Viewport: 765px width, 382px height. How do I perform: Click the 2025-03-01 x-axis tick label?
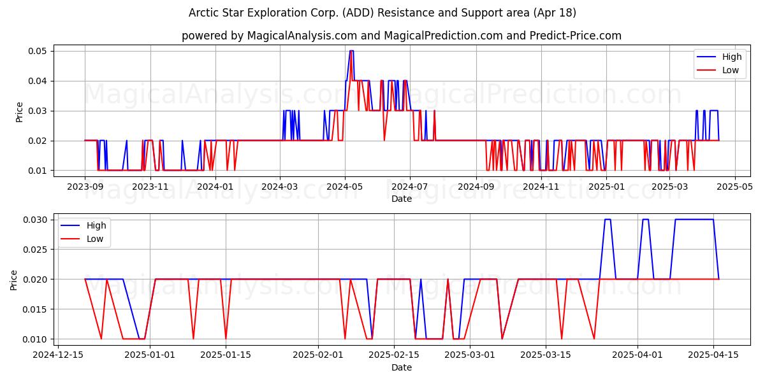point(470,355)
